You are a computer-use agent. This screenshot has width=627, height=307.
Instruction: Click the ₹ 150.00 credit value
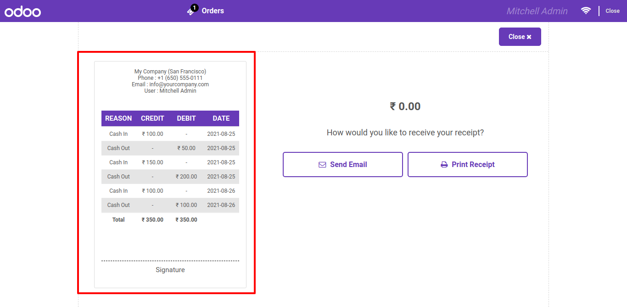coord(152,162)
